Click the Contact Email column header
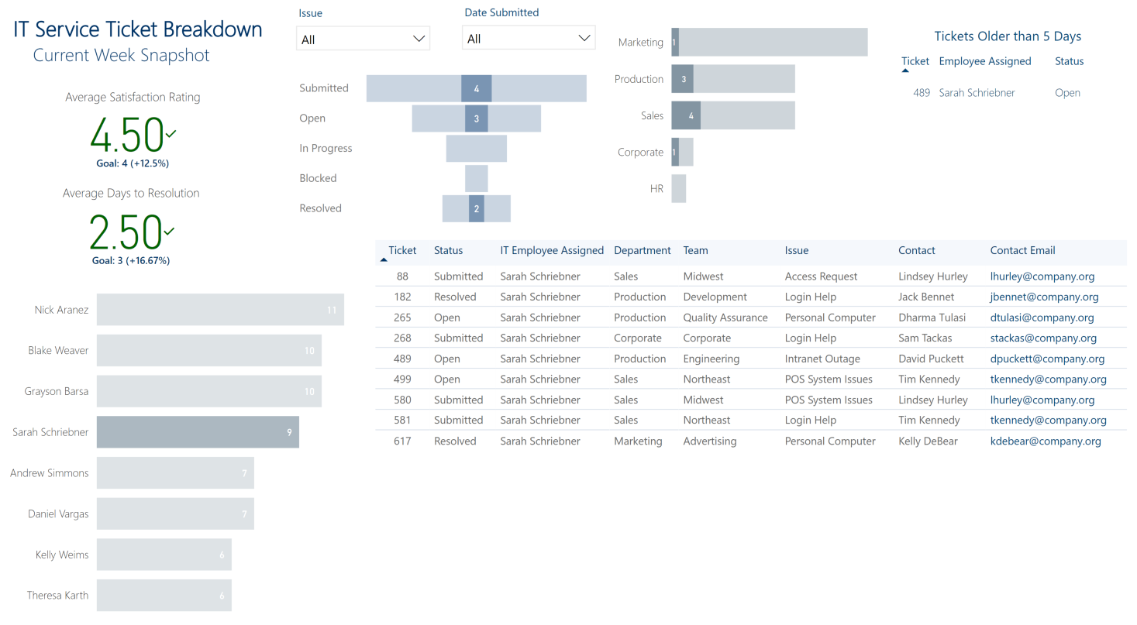This screenshot has height=625, width=1137. click(x=1022, y=251)
